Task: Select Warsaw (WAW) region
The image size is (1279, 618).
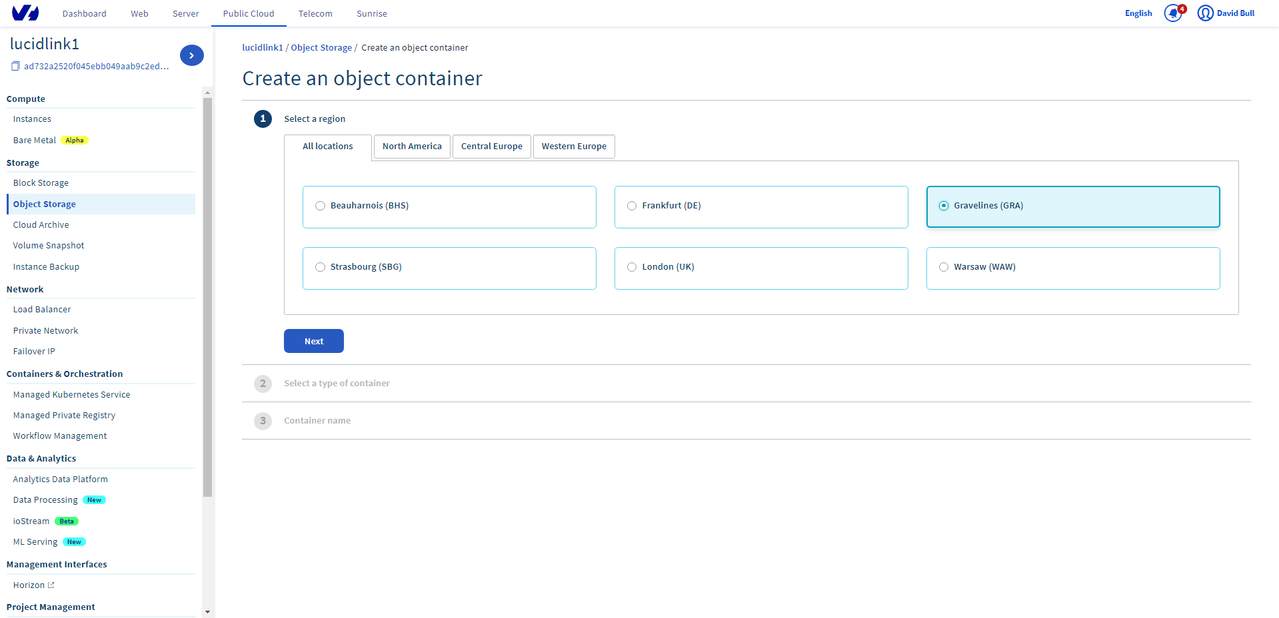Action: point(1073,268)
